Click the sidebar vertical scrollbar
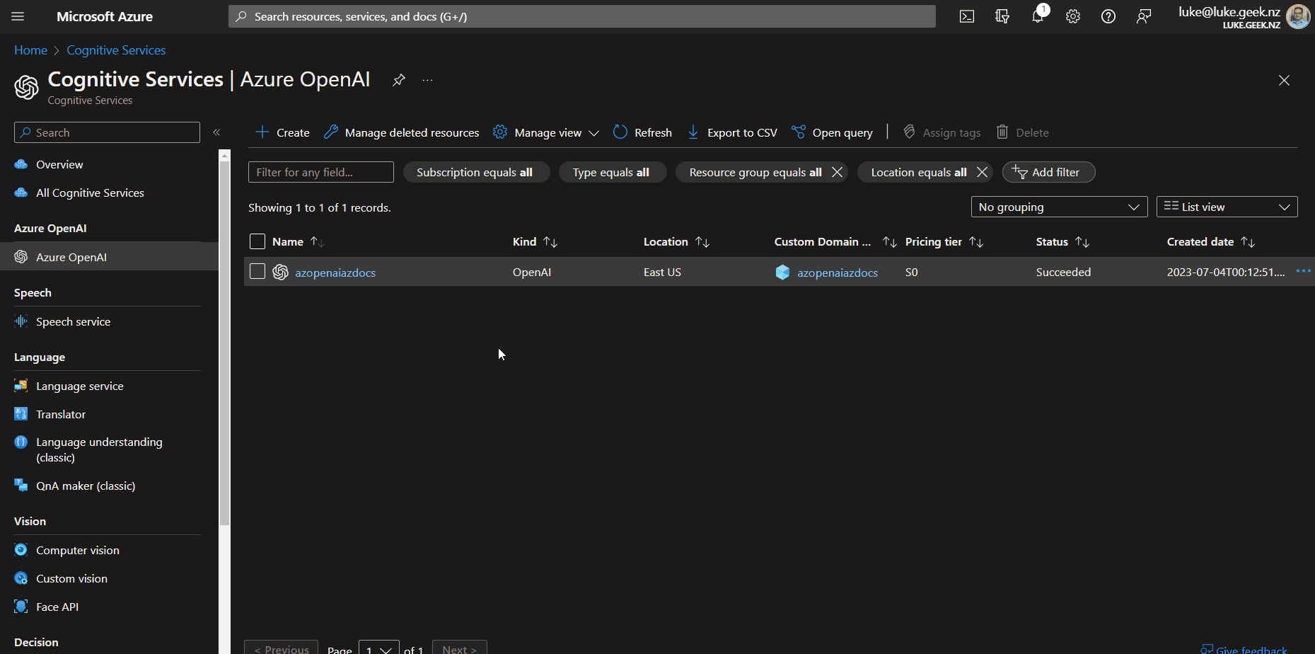Screen dimensions: 1315x654 [x=224, y=343]
